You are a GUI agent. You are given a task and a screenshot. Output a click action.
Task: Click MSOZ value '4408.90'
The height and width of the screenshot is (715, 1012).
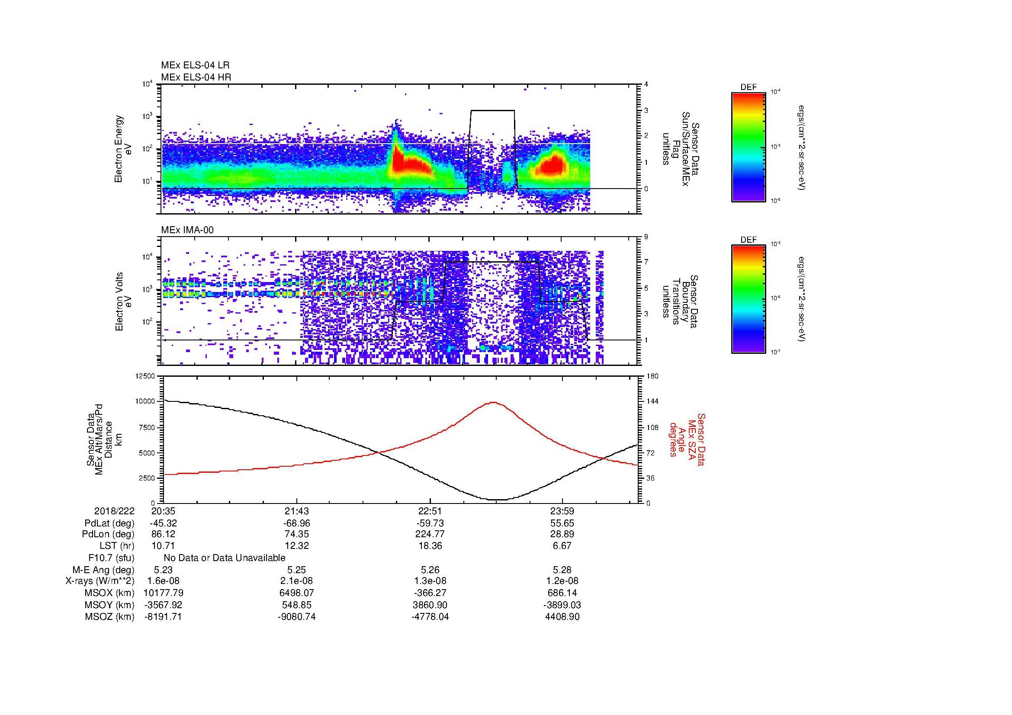tap(562, 617)
